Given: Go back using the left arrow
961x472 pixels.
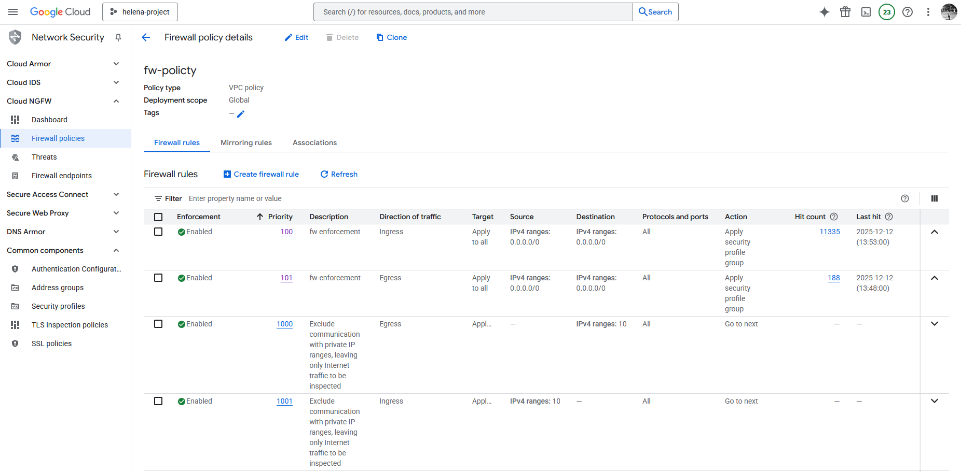Looking at the screenshot, I should click(x=146, y=37).
